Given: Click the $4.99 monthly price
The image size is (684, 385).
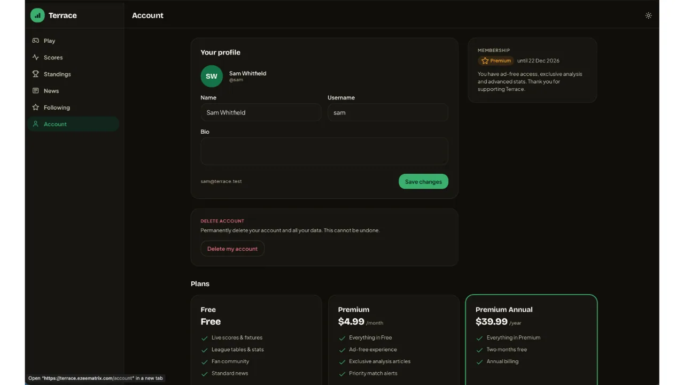Looking at the screenshot, I should coord(351,321).
